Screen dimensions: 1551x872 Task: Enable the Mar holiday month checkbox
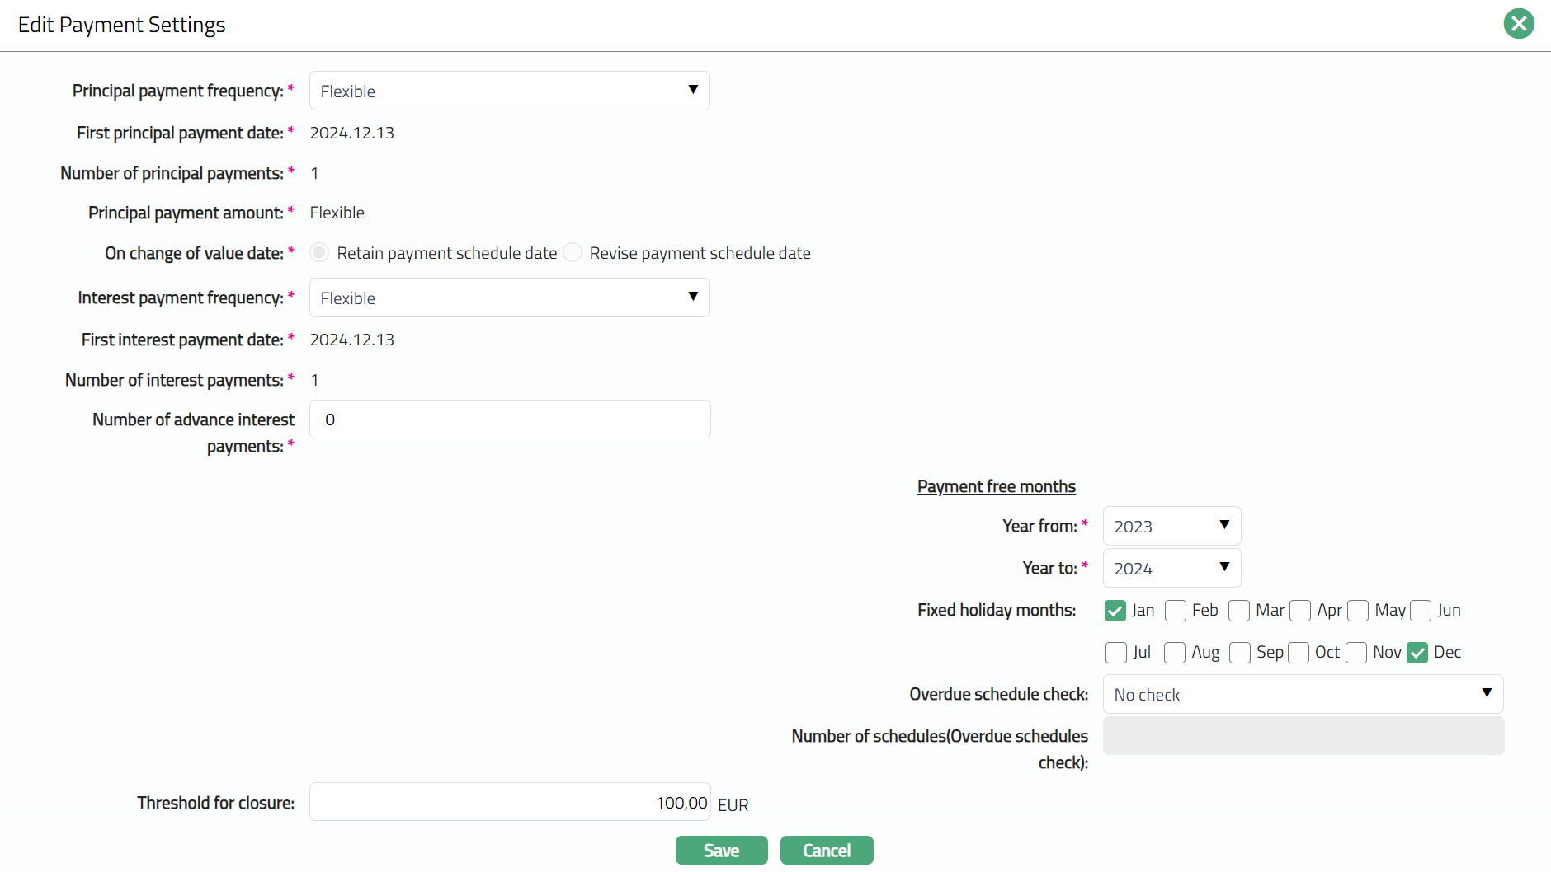click(x=1238, y=611)
